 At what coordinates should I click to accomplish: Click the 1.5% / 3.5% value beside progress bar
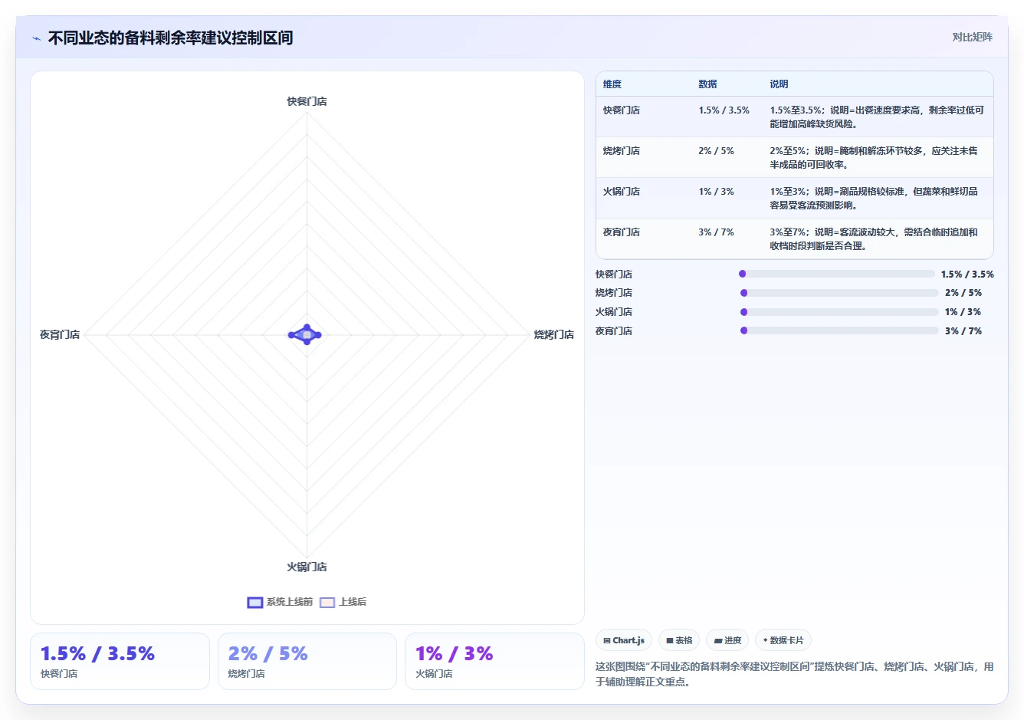point(967,275)
